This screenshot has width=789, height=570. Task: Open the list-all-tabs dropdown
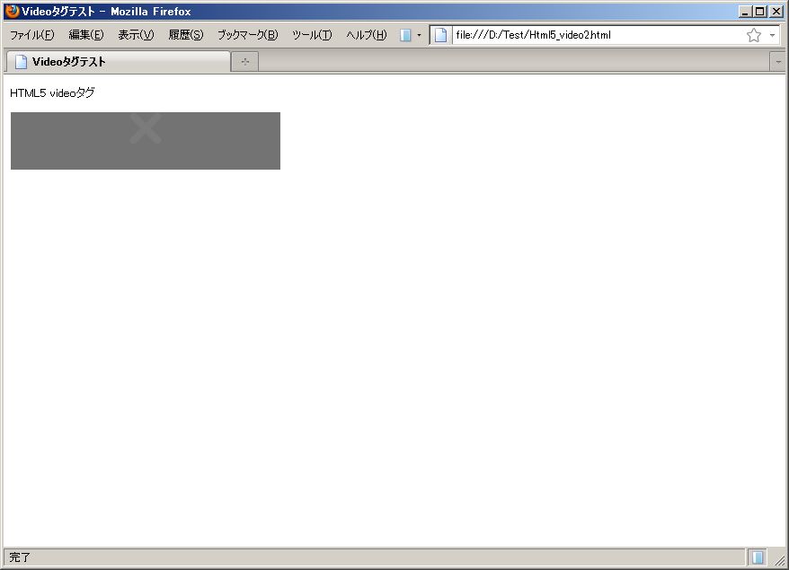777,62
